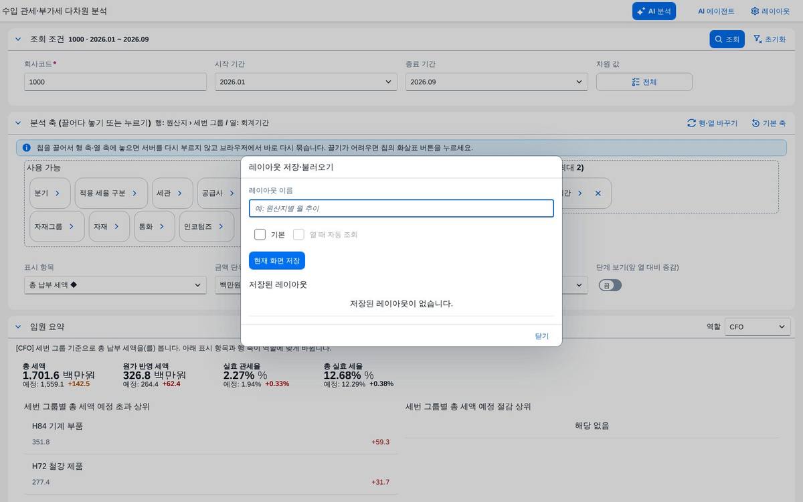The width and height of the screenshot is (803, 502).
Task: Click the 실효 관세율 2.27% figure
Action: [245, 375]
